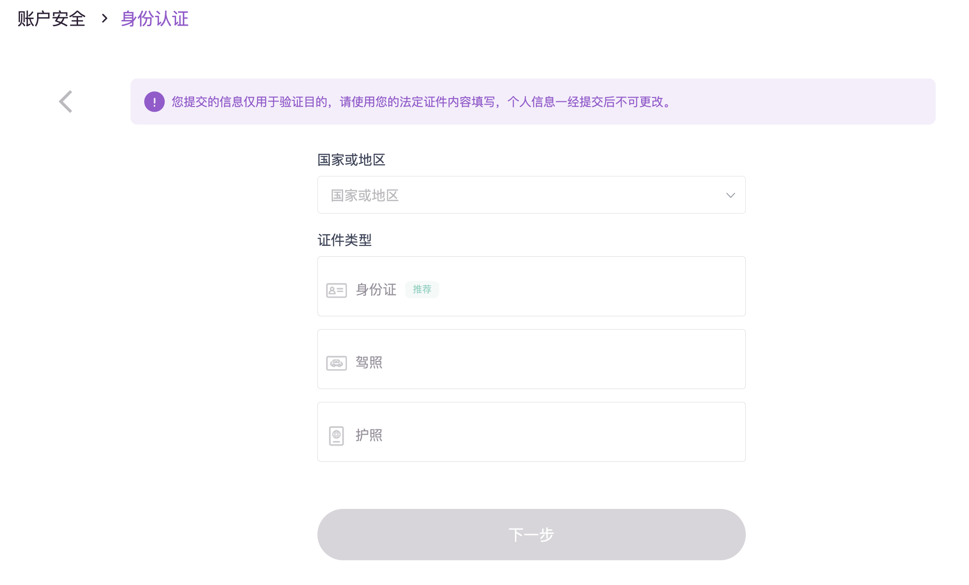Viewport: 969px width, 585px height.
Task: Click the back arrow chevron icon
Action: (66, 102)
